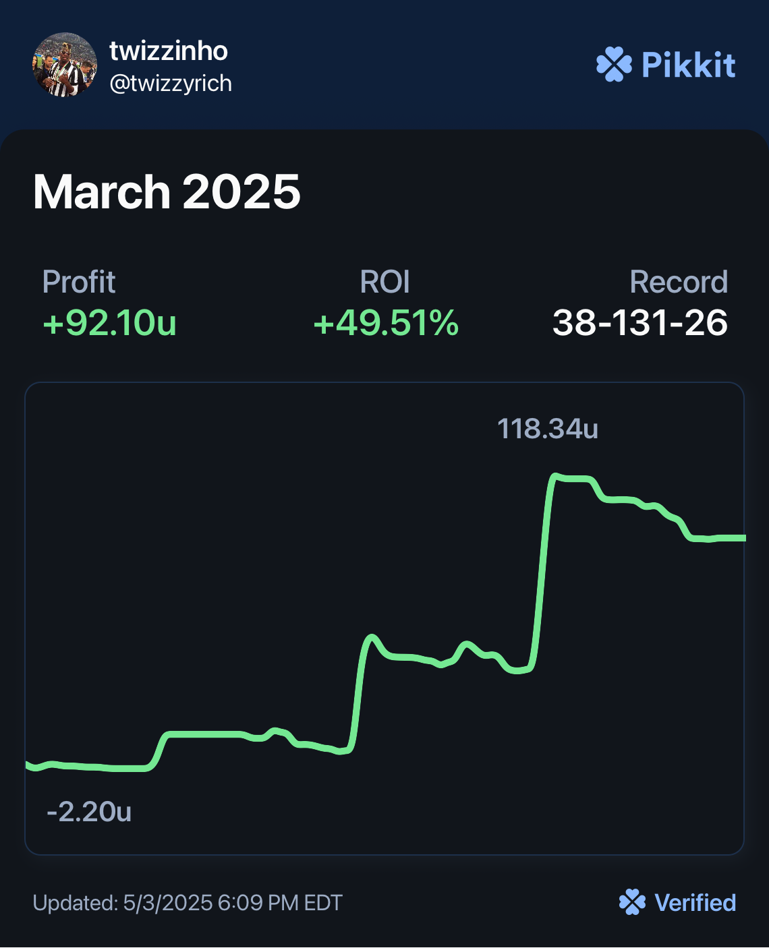
Task: Tap the Updated 5/3/2025 timestamp text
Action: (188, 903)
